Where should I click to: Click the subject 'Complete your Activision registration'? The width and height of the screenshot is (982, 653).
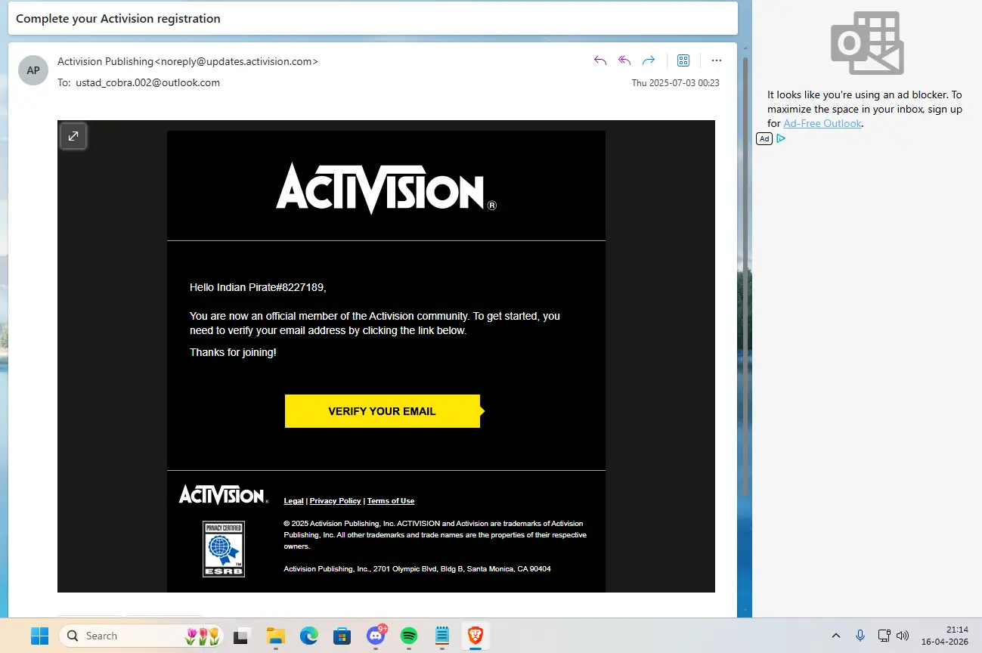(118, 18)
